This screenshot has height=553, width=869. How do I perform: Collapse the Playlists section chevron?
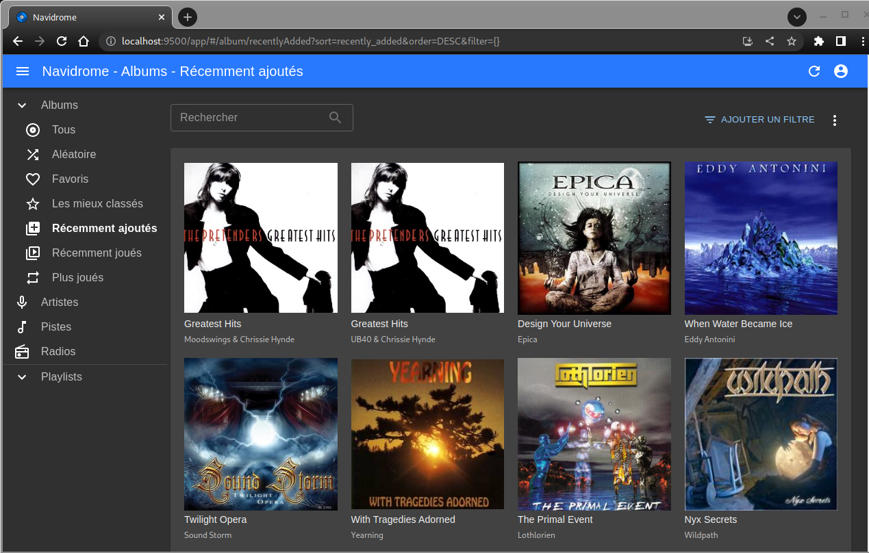coord(23,377)
